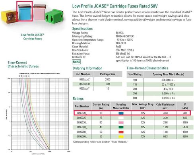The width and height of the screenshot is (194, 155).
Task: Click the 'Cover Material:' label
Action: [80, 47]
